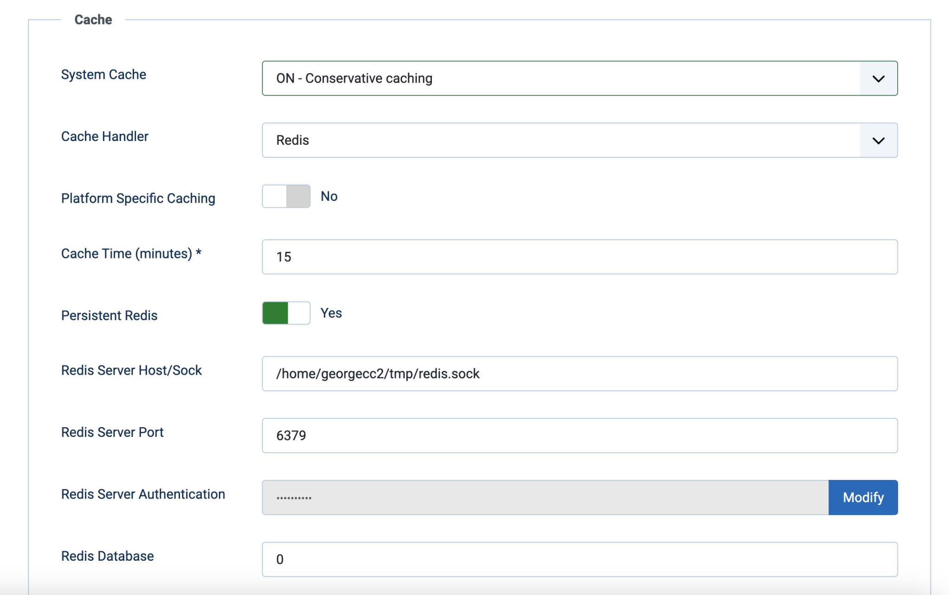Click the Redis Server Authentication label

tap(143, 494)
